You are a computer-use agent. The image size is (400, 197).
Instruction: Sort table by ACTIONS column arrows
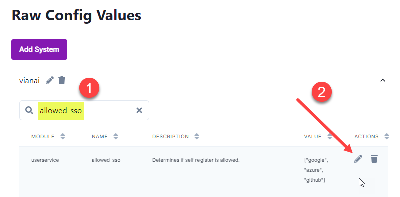[387, 136]
